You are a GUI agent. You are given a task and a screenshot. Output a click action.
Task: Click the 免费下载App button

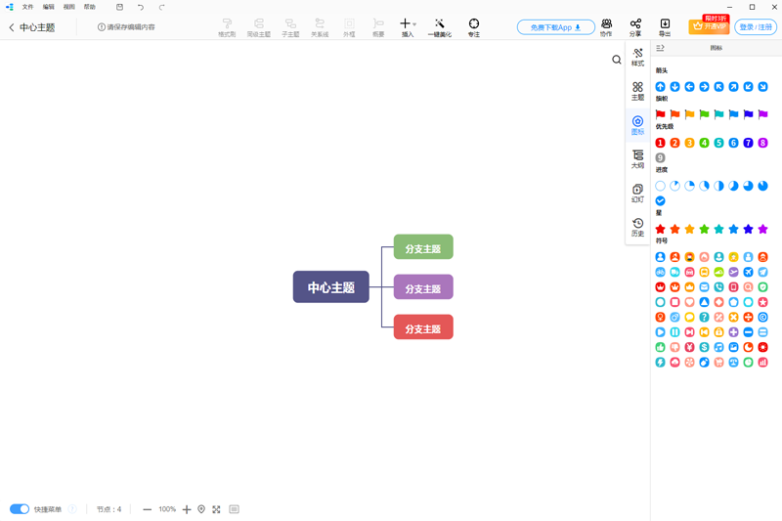pos(555,27)
